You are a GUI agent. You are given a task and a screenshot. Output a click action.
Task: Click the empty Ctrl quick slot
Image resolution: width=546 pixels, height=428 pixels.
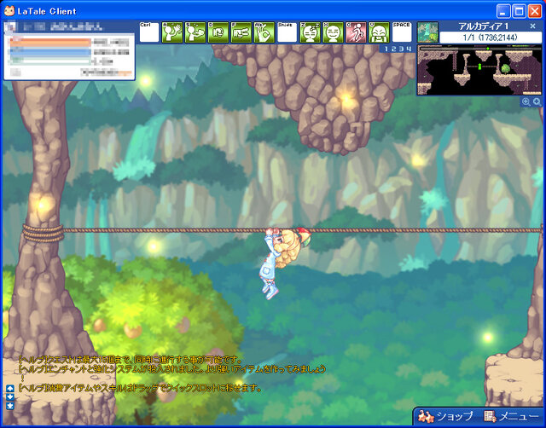coord(149,32)
